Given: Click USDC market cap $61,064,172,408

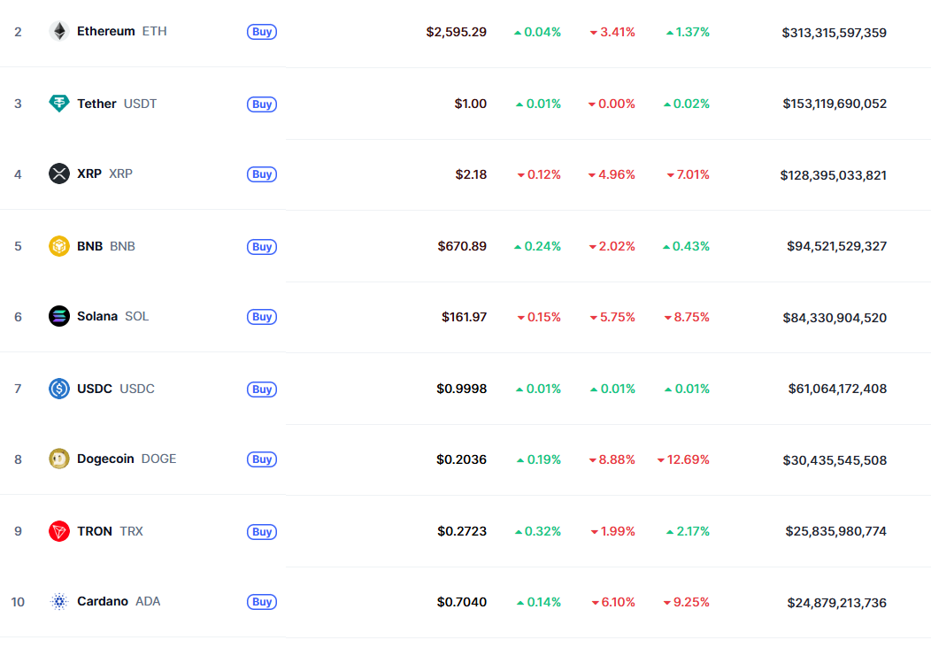Looking at the screenshot, I should pos(837,389).
